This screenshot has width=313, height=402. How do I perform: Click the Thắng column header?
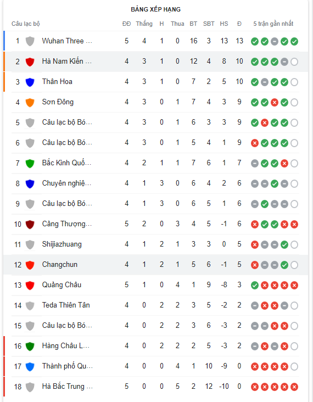[144, 24]
